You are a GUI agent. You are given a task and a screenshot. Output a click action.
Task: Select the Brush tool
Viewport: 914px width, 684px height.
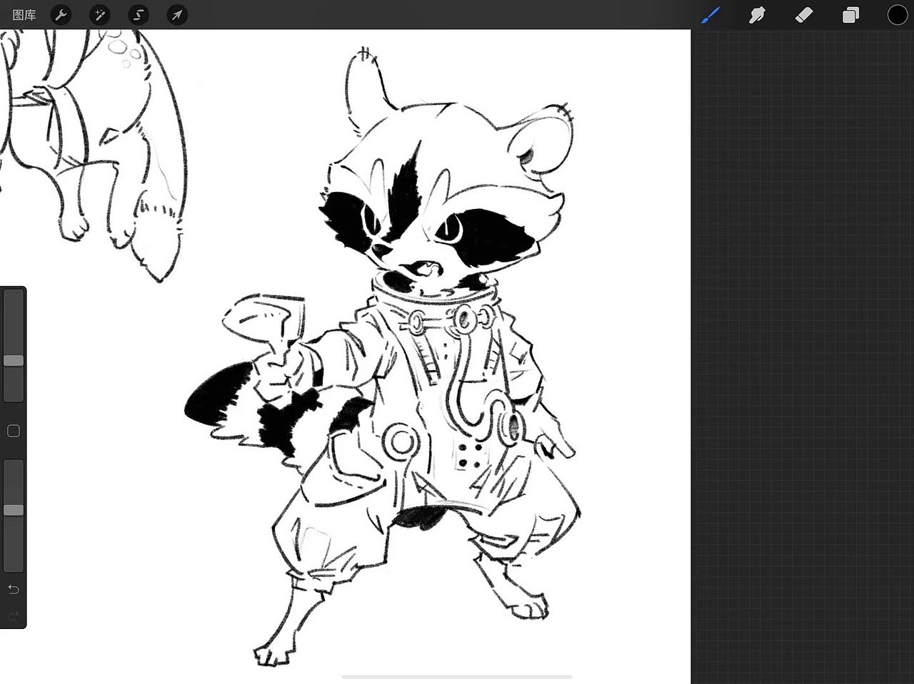pos(711,14)
